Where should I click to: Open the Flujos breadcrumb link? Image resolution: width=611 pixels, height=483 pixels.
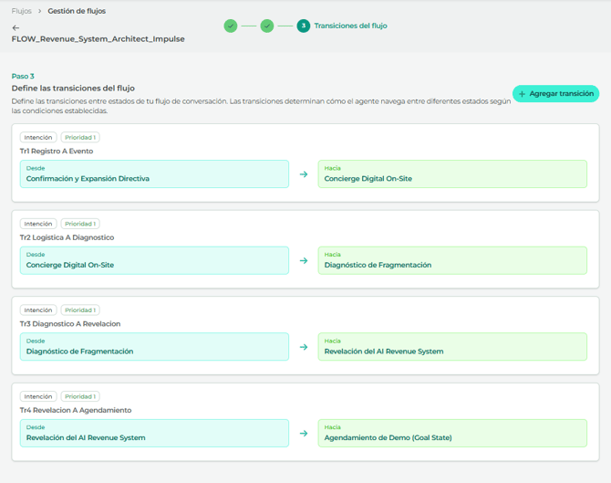[x=21, y=11]
